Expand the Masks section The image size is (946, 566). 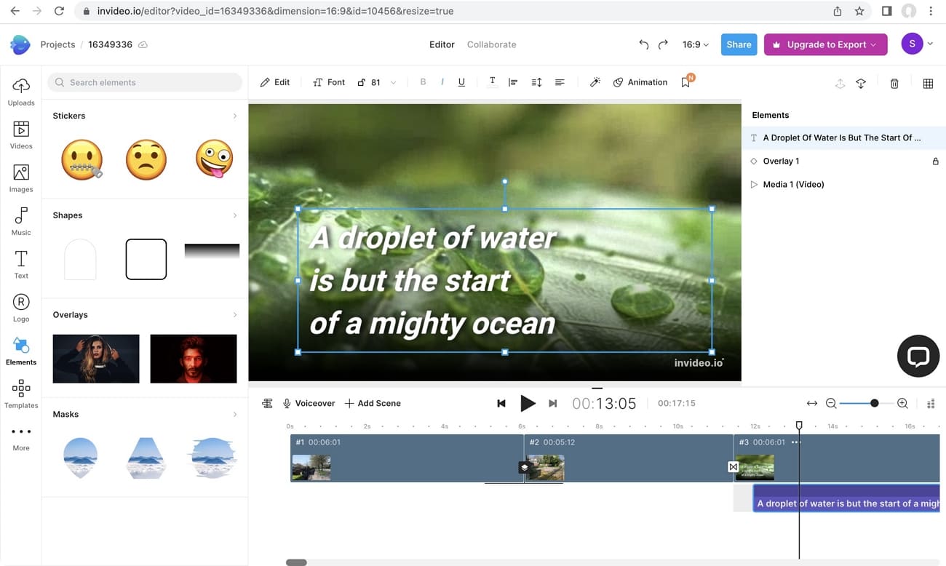(x=234, y=414)
